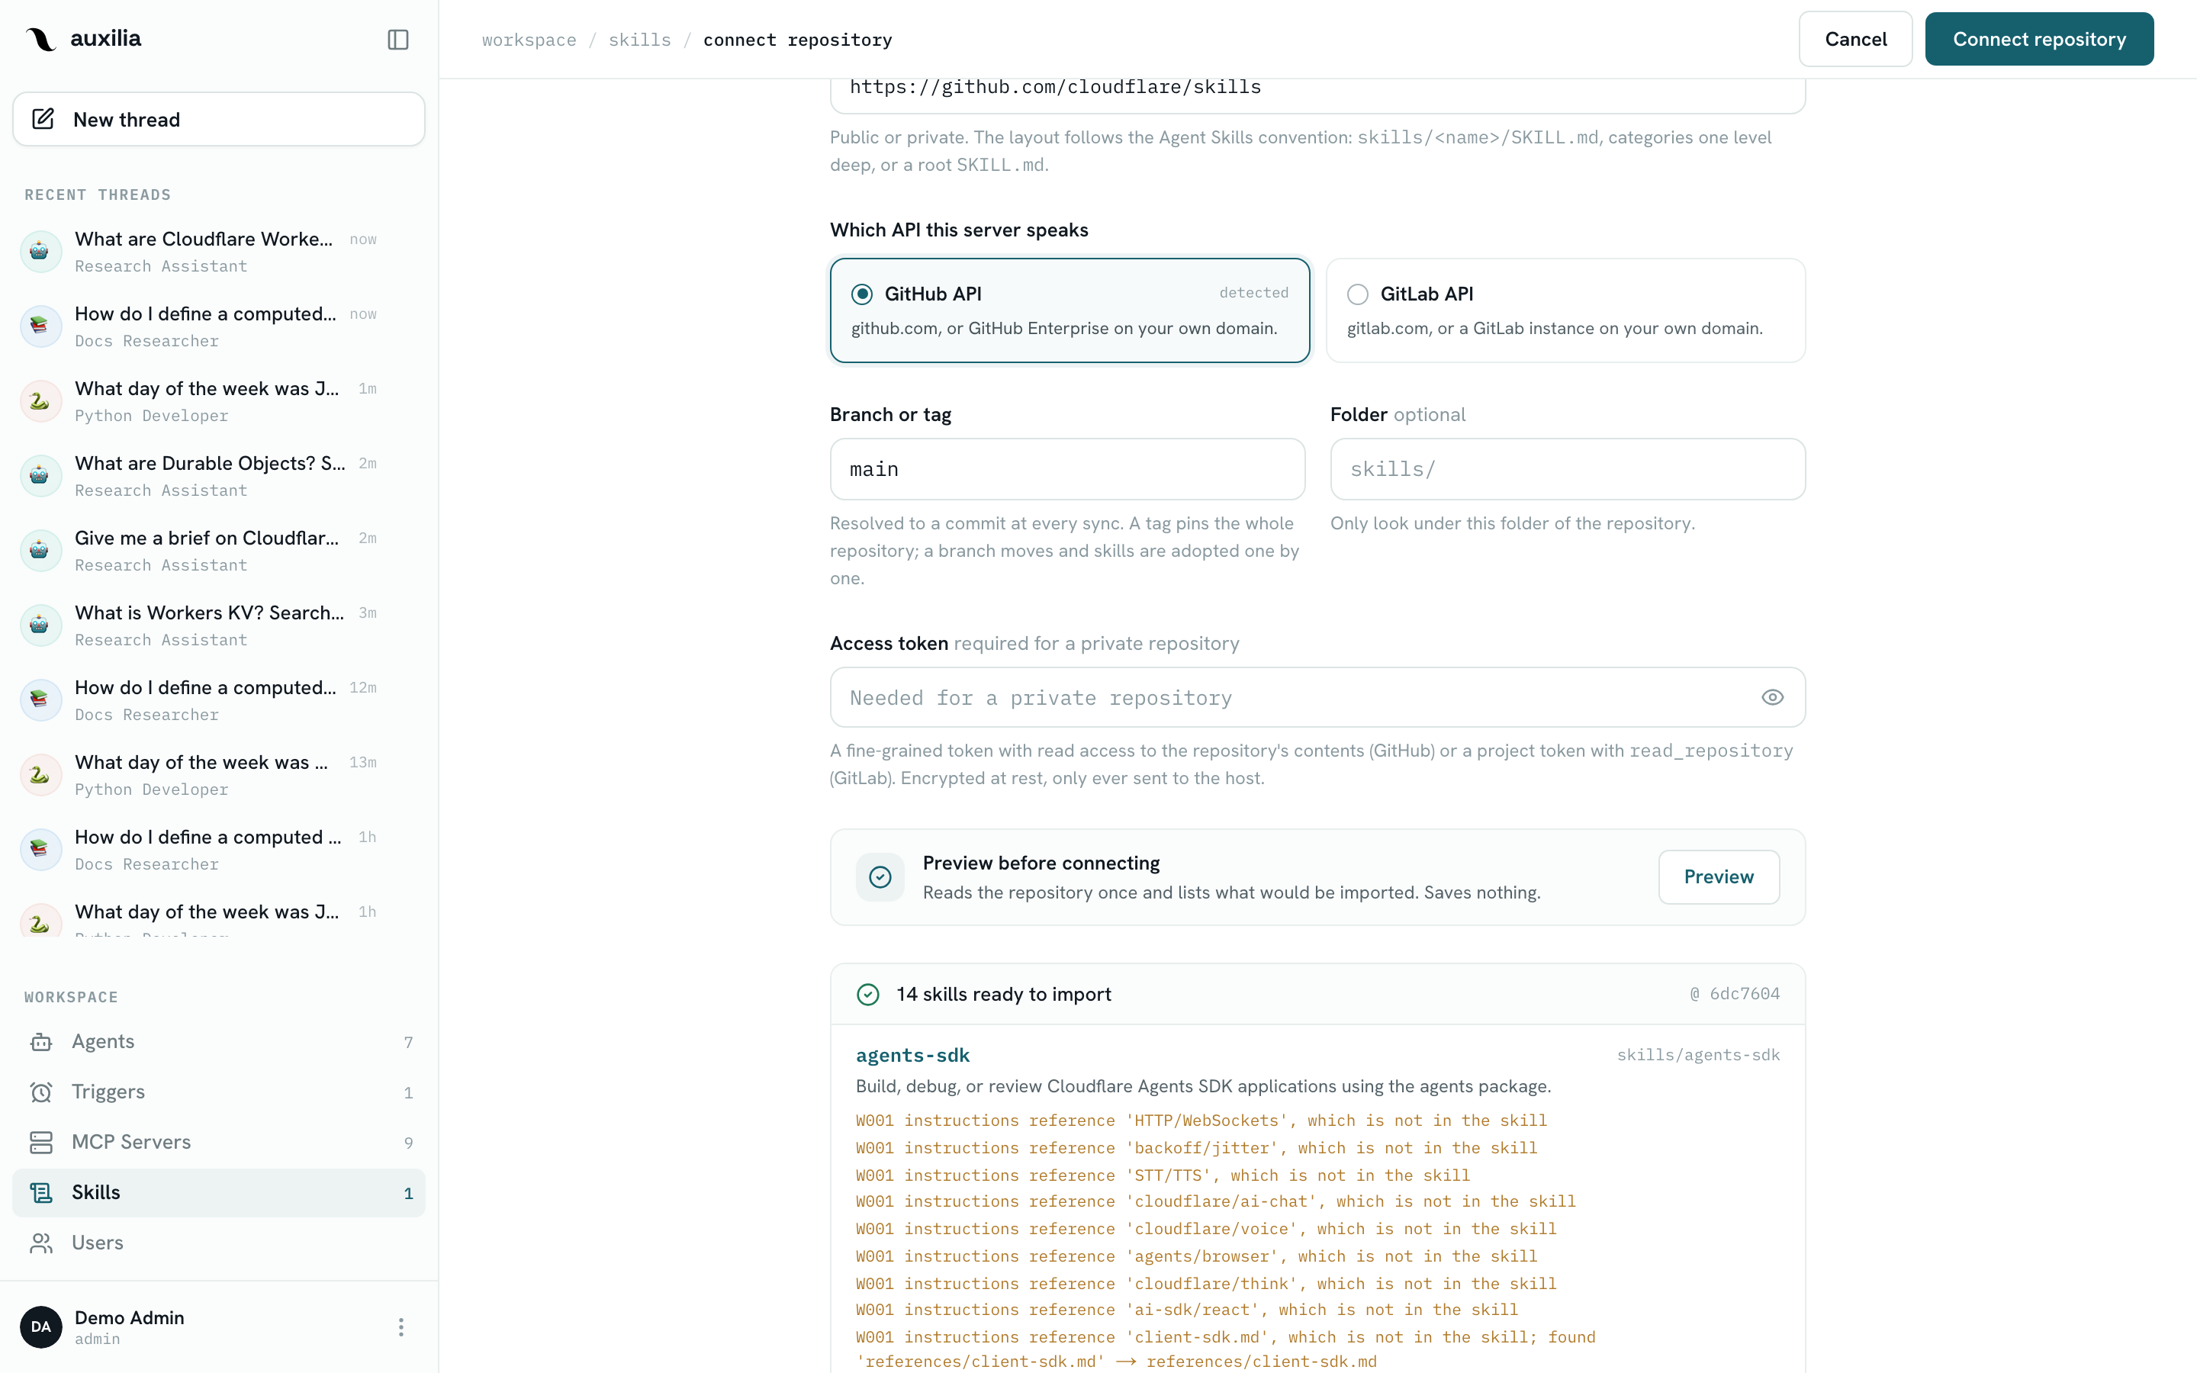Viewport: 2197px width, 1373px height.
Task: Click the auxilia logo
Action: tap(82, 39)
